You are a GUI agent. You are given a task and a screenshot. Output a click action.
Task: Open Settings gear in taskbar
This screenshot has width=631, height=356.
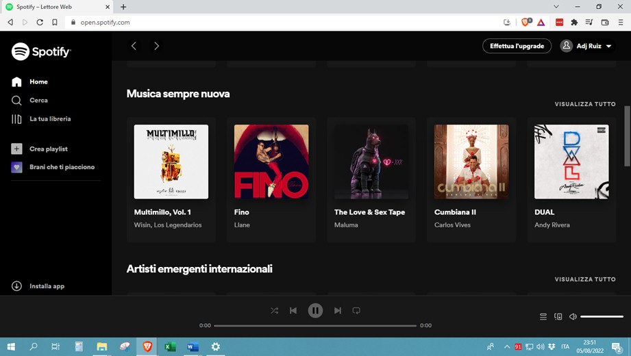coord(216,346)
